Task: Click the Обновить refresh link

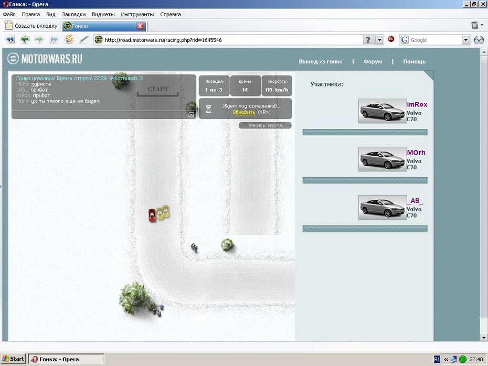Action: (x=243, y=112)
